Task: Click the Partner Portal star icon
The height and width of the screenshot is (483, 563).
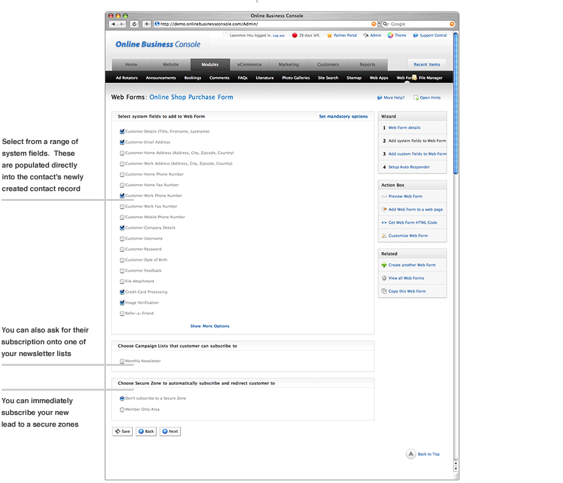Action: (330, 35)
